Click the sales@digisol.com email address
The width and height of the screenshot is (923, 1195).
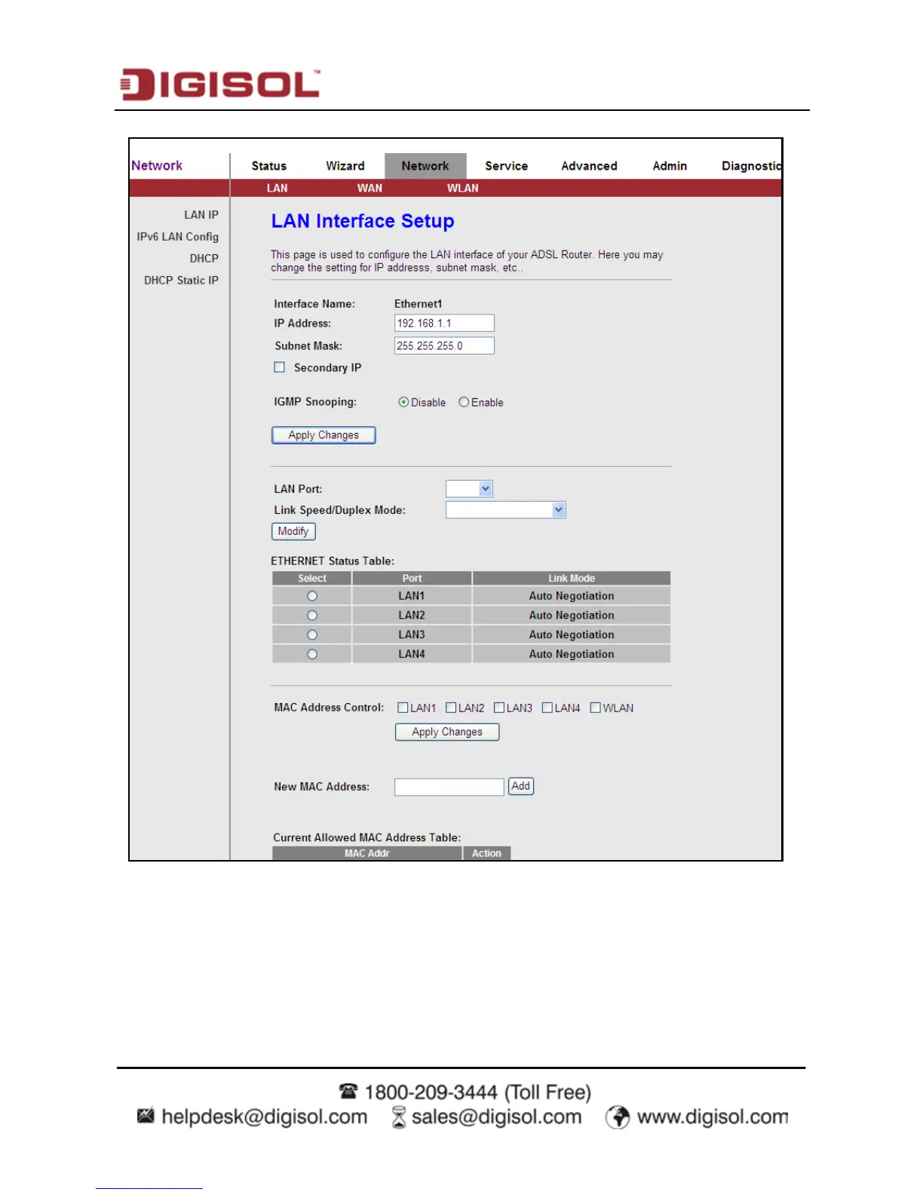click(497, 1117)
